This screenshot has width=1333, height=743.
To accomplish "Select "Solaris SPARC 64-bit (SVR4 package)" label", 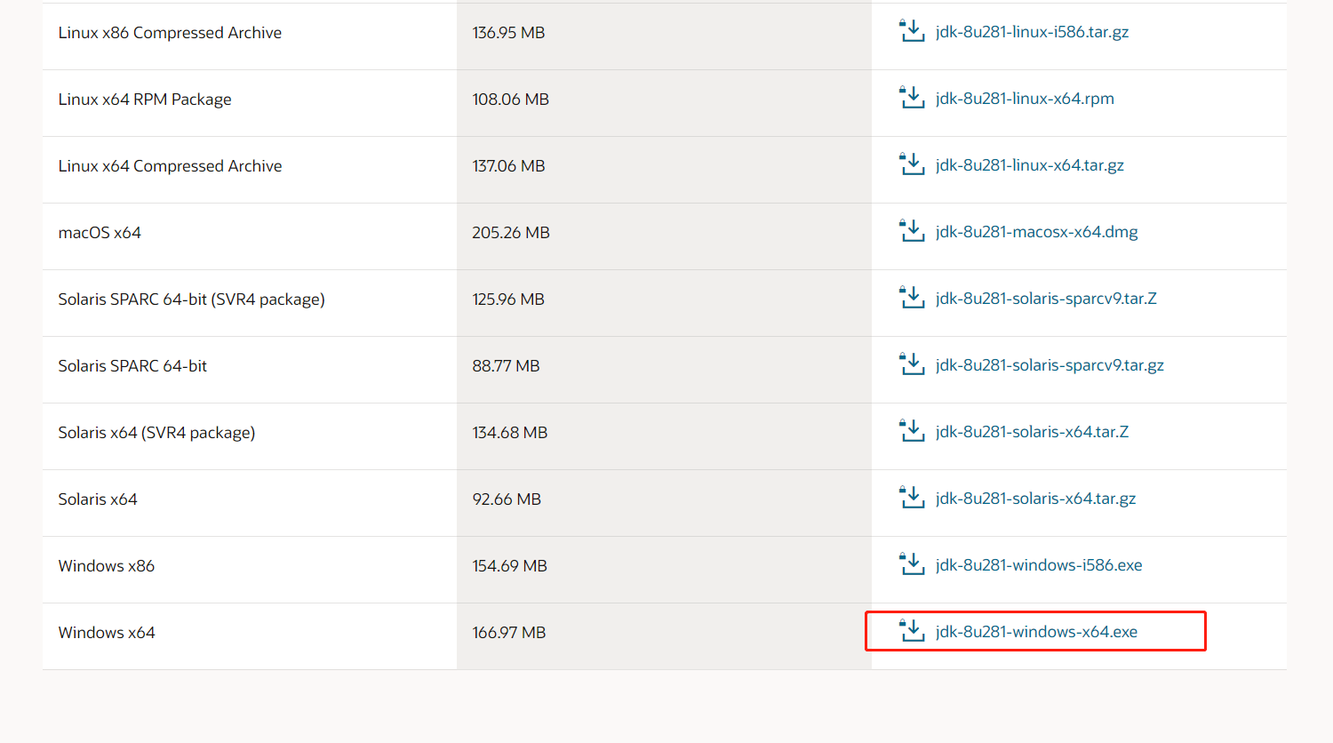I will tap(192, 300).
